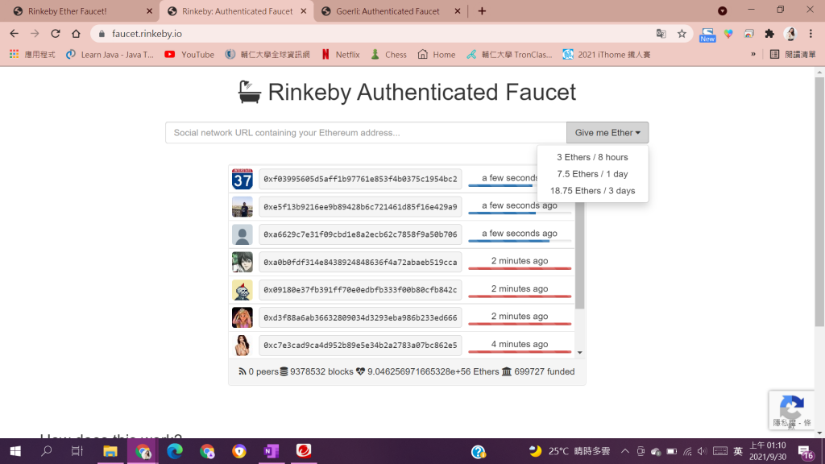Select 3 Ethers / 8 hours option
The height and width of the screenshot is (464, 825).
(x=592, y=157)
